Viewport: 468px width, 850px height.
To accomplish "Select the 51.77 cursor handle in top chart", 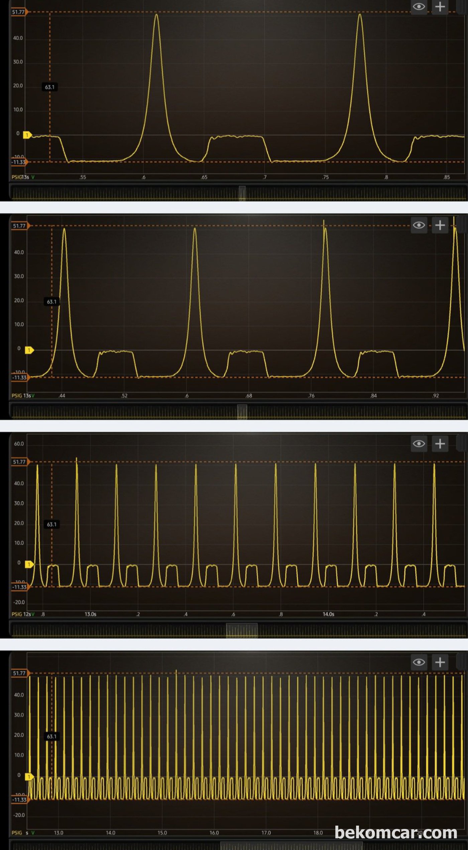I will [x=20, y=12].
